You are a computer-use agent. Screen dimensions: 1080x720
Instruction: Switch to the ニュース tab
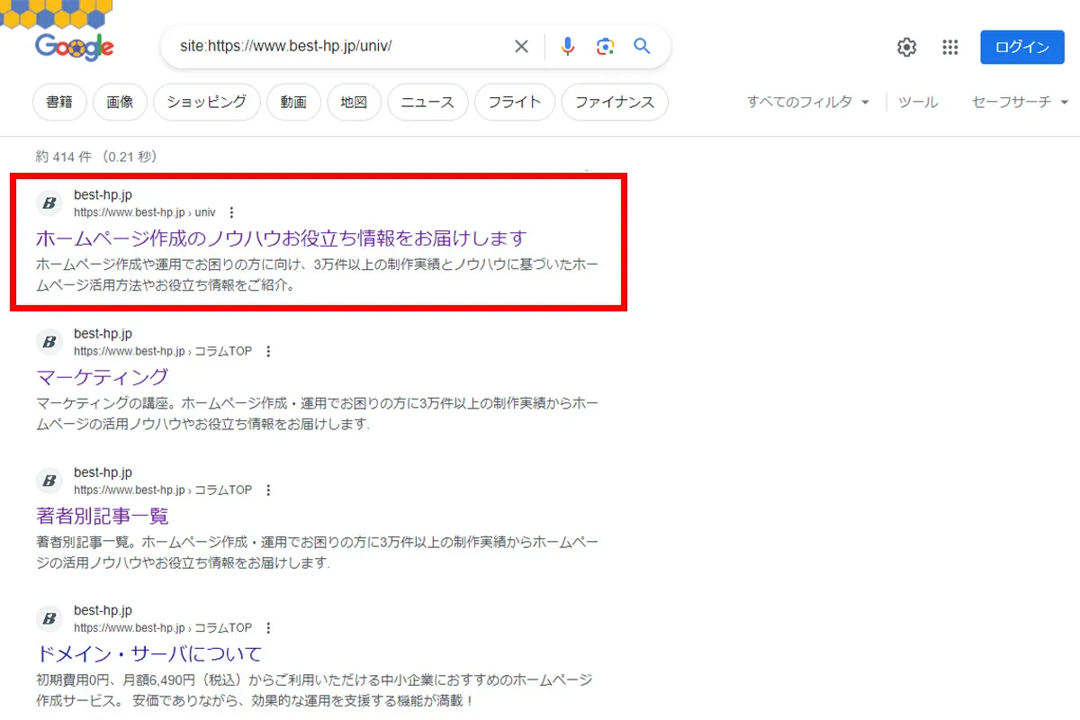[x=427, y=102]
